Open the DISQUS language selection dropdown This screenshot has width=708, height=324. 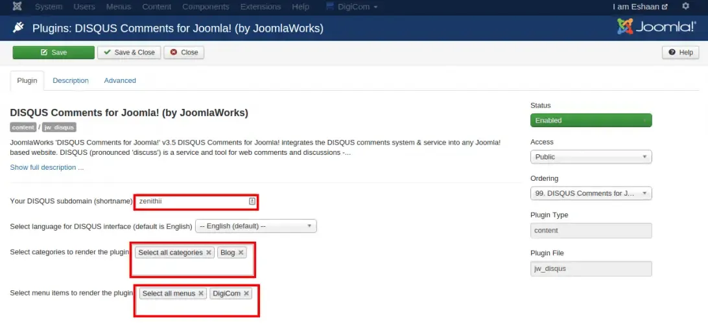256,226
